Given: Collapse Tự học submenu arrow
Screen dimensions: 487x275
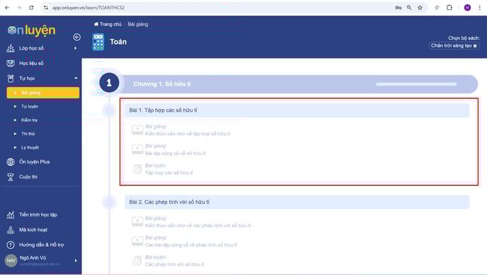Looking at the screenshot, I should pos(76,78).
